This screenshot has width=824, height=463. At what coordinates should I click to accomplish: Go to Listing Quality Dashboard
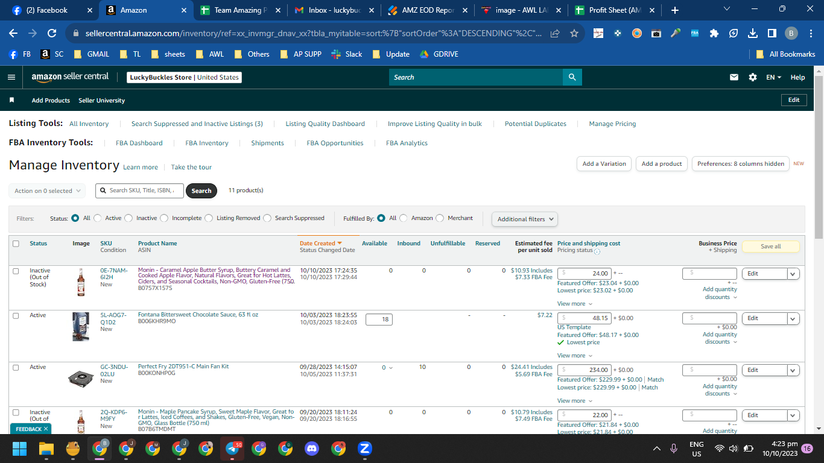pos(325,124)
